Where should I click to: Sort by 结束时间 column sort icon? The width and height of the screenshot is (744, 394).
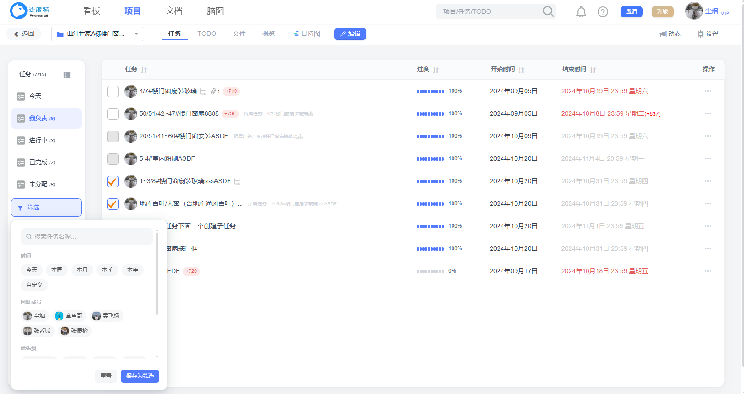[x=593, y=70]
